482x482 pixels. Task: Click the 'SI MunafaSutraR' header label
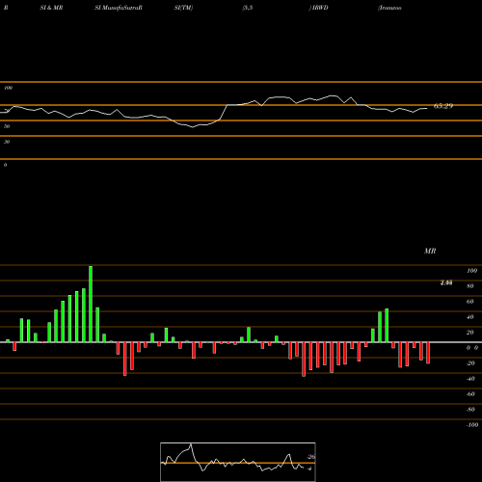[x=119, y=8]
